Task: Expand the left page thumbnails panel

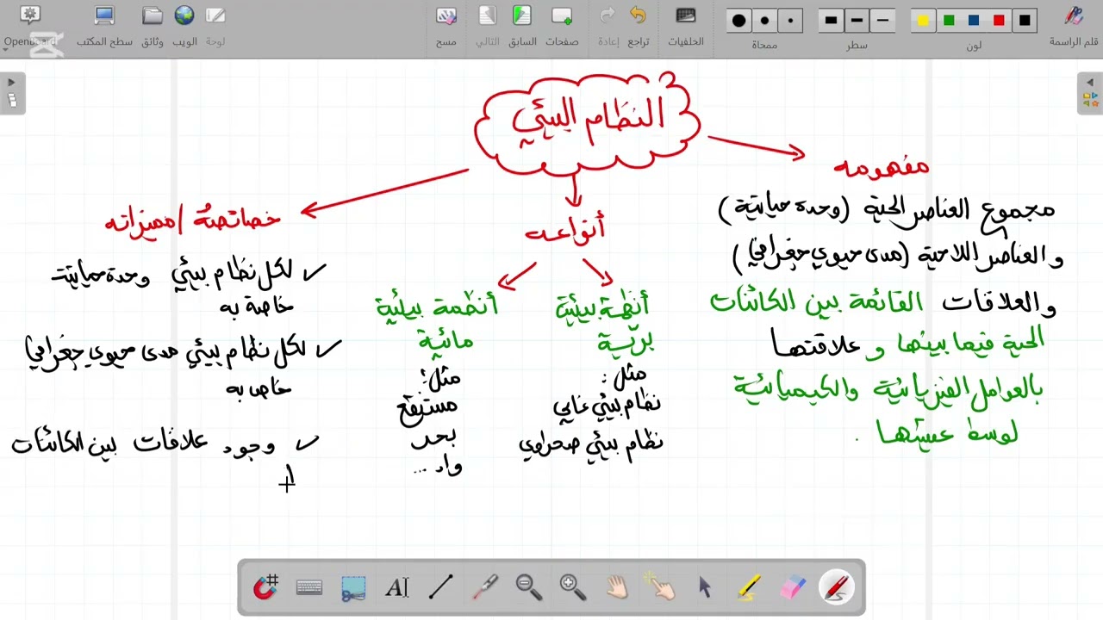Action: point(12,92)
